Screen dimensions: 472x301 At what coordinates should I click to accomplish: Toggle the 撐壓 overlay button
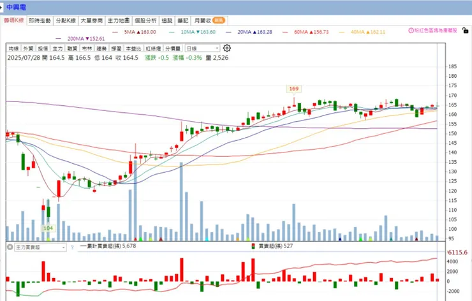(x=116, y=48)
